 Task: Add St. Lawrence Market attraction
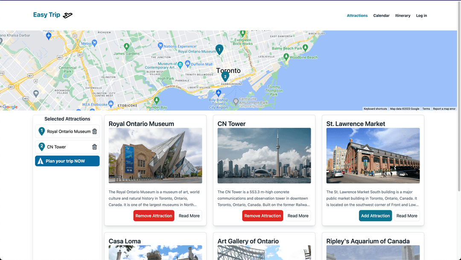[x=375, y=216]
